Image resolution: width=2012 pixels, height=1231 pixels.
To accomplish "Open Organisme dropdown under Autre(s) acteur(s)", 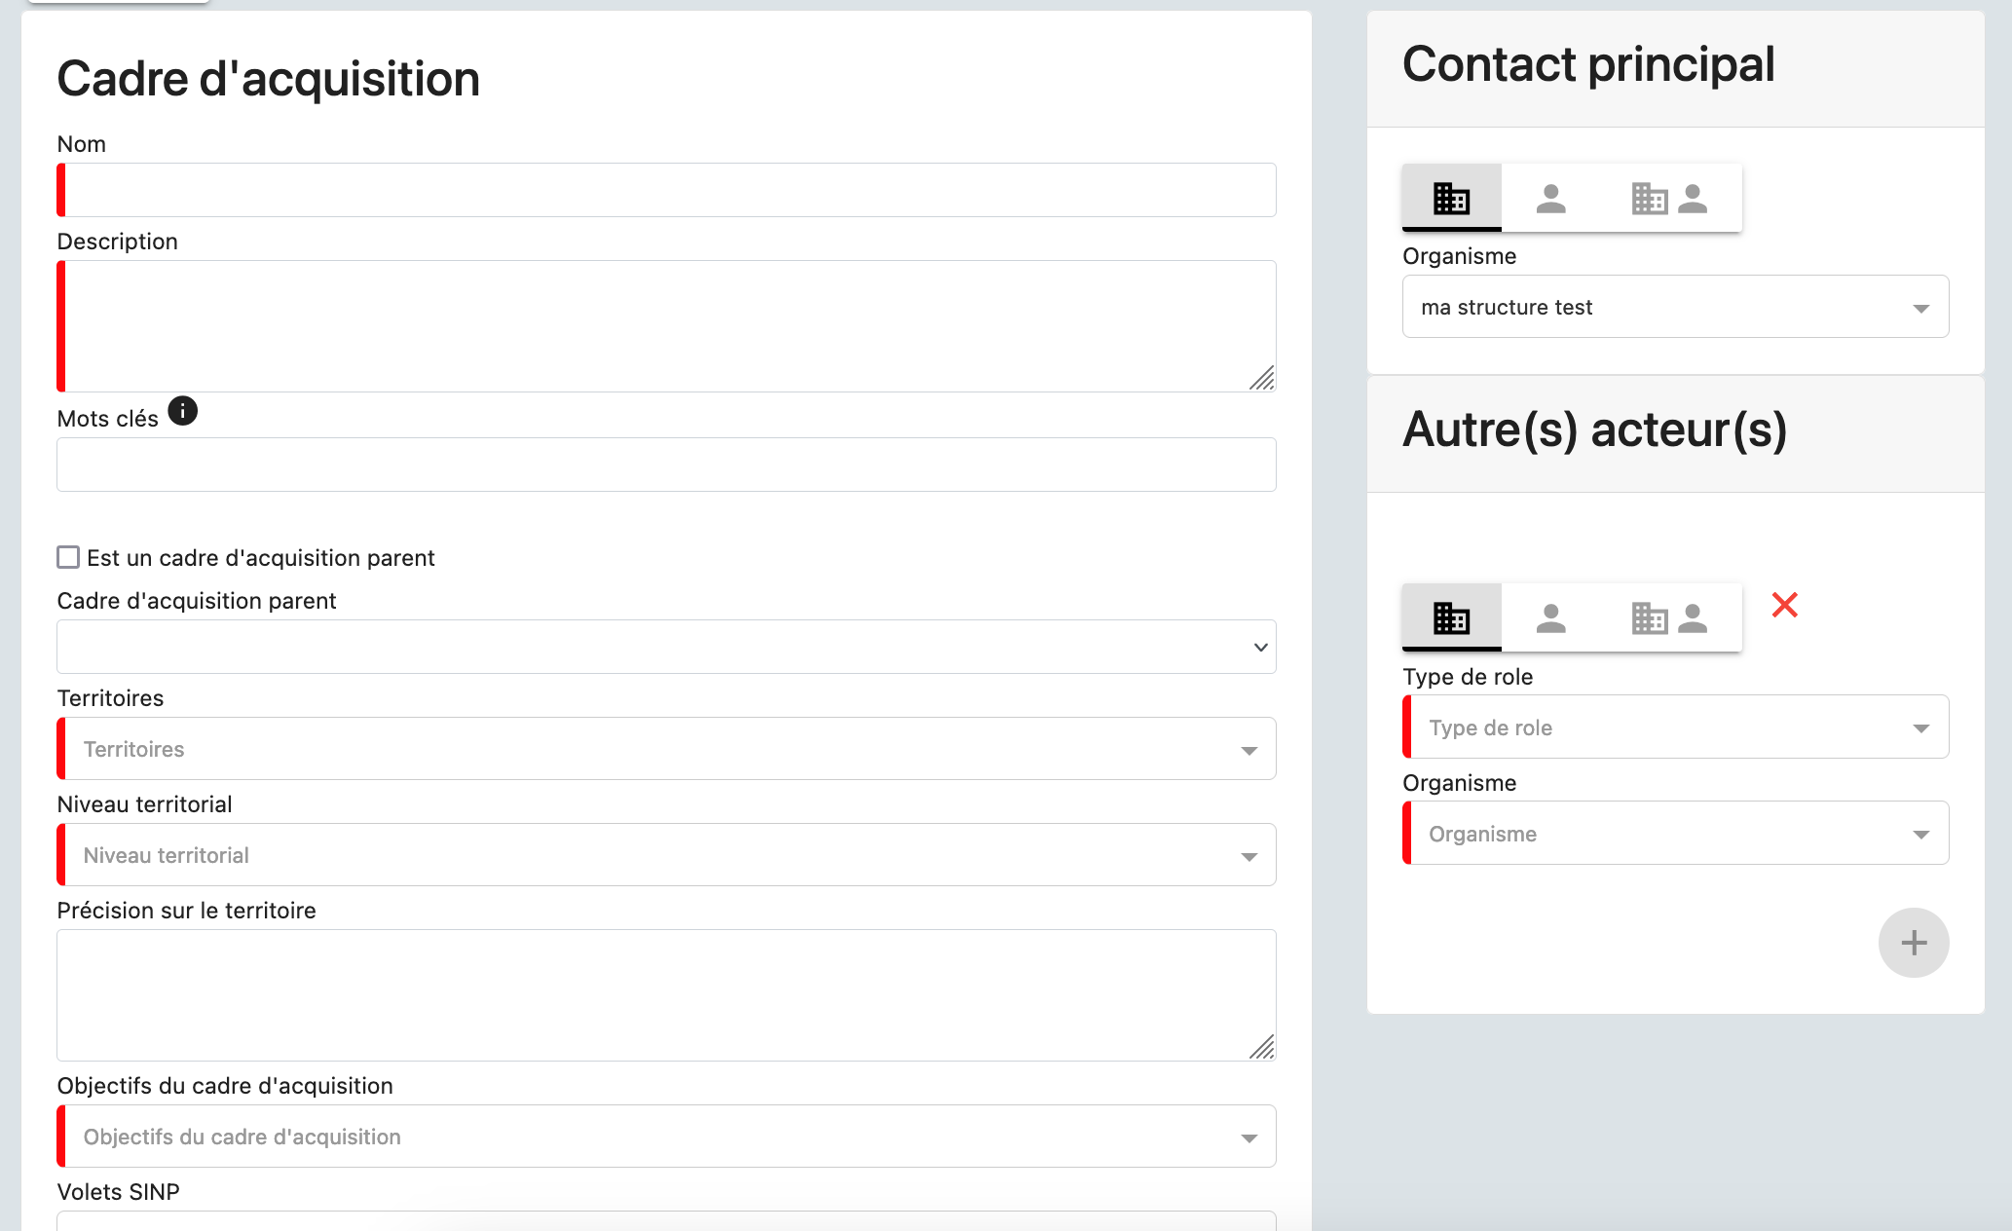I will click(1675, 833).
